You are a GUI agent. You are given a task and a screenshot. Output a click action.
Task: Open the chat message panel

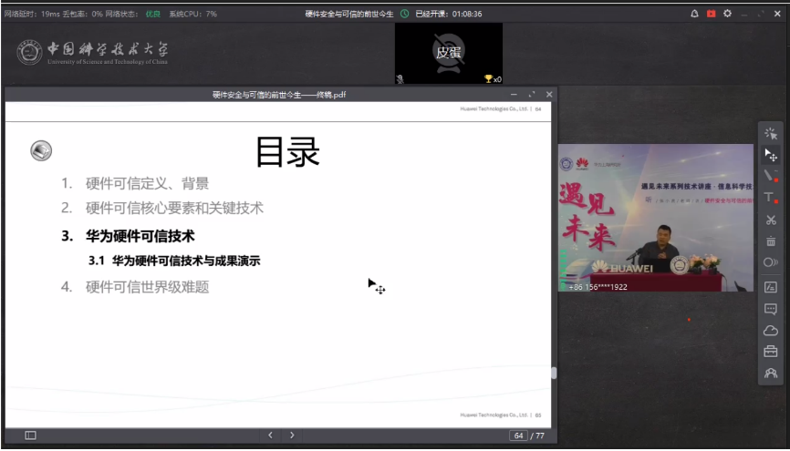point(770,308)
